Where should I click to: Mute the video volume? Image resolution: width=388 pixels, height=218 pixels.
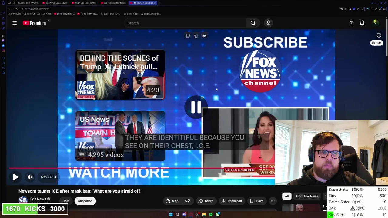[x=30, y=177]
